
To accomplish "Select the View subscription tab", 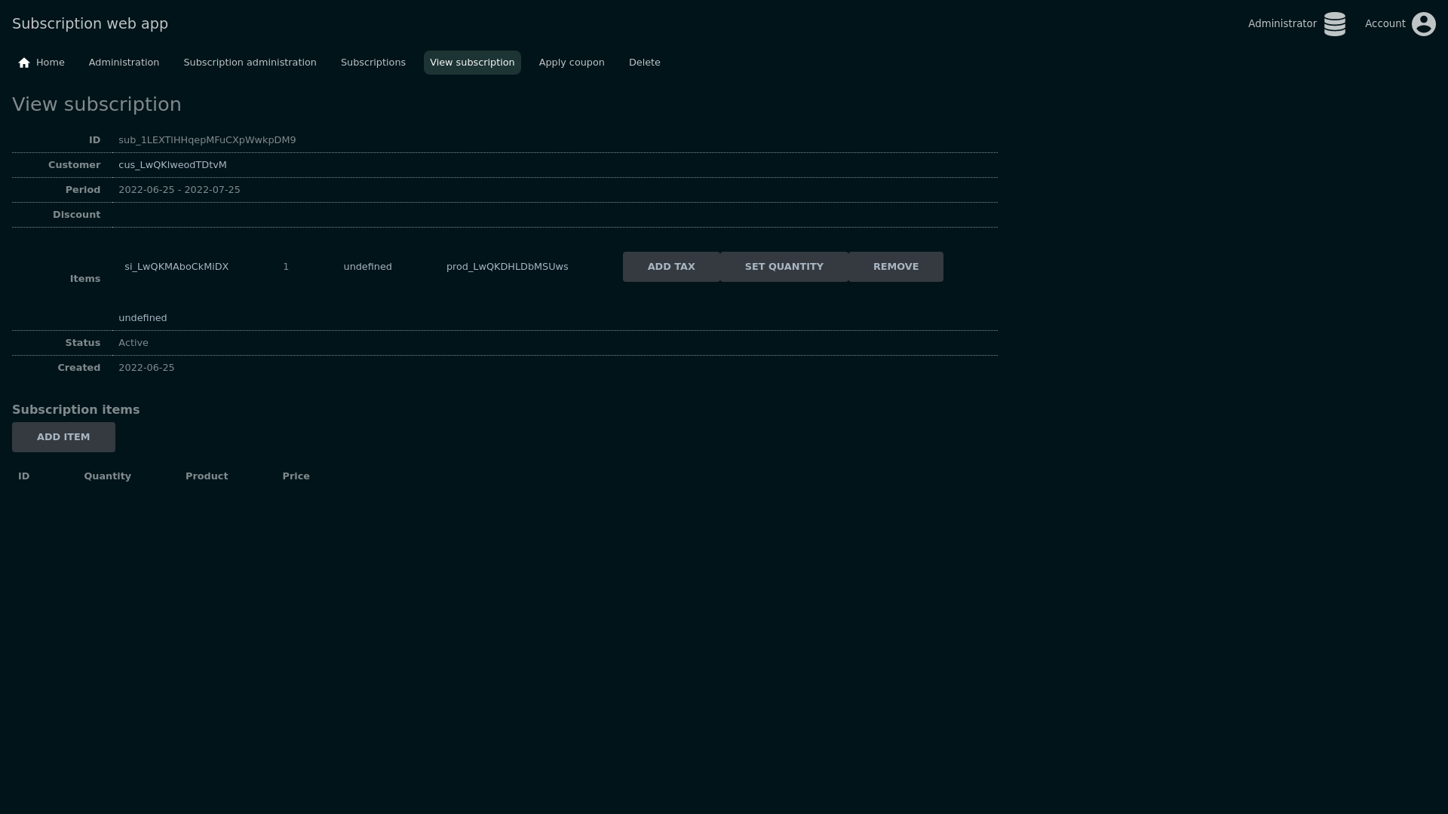I will [x=472, y=63].
